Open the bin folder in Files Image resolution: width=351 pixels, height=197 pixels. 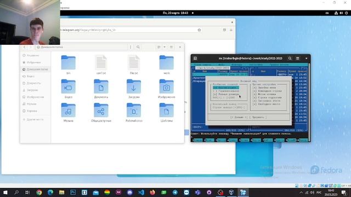(68, 63)
